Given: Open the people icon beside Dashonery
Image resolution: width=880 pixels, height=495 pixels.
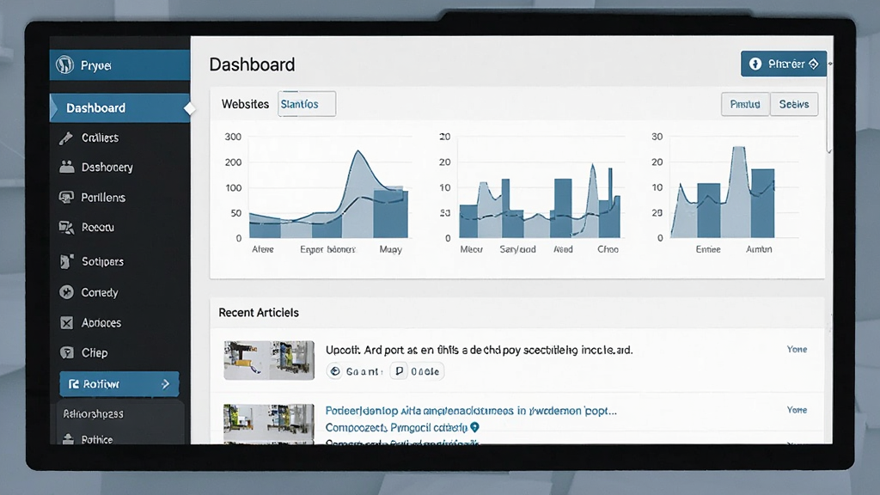Looking at the screenshot, I should pyautogui.click(x=67, y=167).
